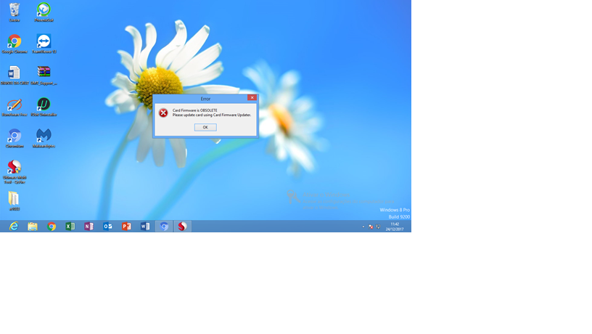The height and width of the screenshot is (334, 592).
Task: Open Excel from the taskbar
Action: click(70, 227)
